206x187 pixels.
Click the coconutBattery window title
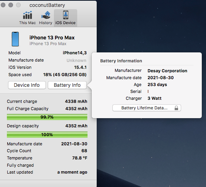coord(47,5)
